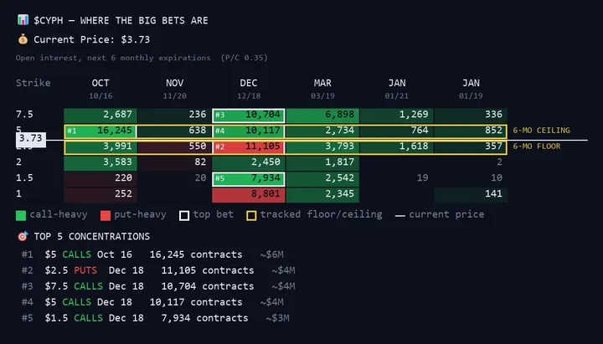Click the white top bet legend box
The width and height of the screenshot is (603, 344).
click(184, 216)
